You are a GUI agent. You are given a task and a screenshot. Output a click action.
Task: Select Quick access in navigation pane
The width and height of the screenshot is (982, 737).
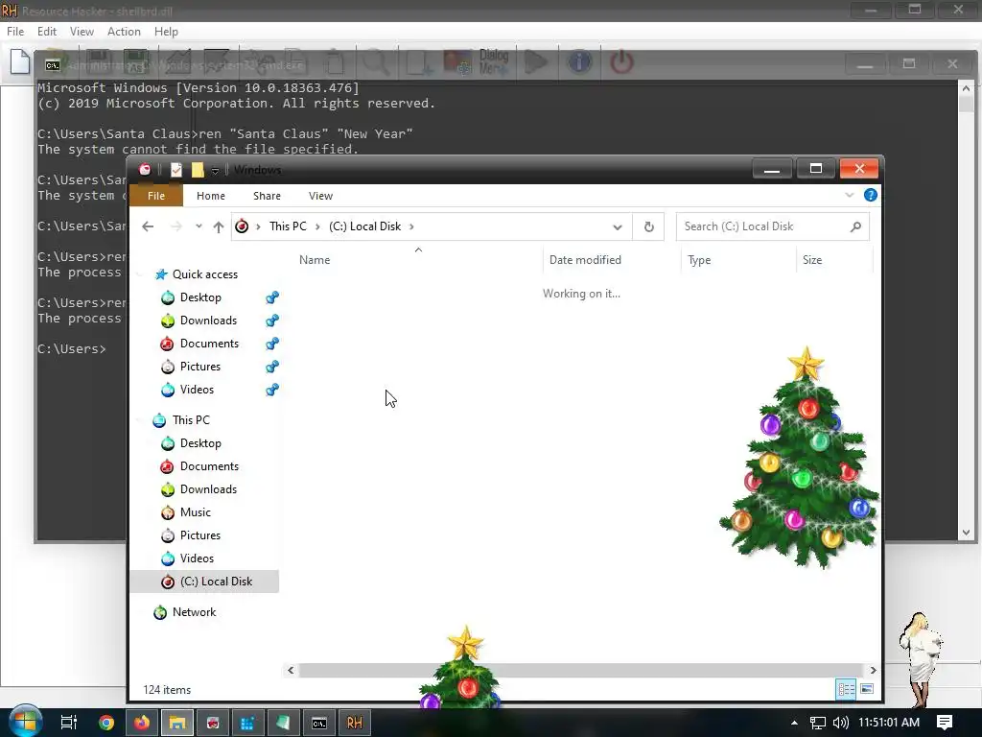coord(205,273)
